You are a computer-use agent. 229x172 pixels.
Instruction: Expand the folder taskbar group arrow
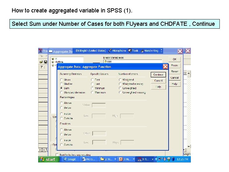point(115,159)
